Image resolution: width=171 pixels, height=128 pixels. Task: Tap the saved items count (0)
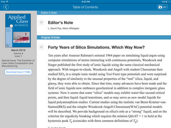pos(165,7)
